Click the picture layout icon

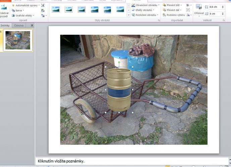[133, 15]
